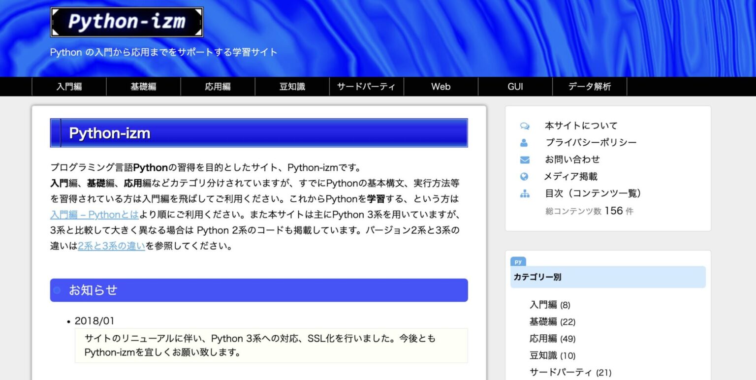Click the circle icon in the お知らせ header
This screenshot has width=756, height=380.
coord(57,290)
